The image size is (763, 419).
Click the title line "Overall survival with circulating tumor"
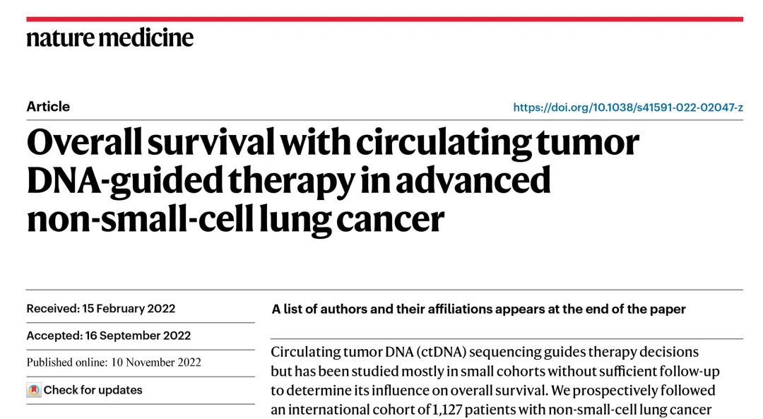pyautogui.click(x=332, y=143)
